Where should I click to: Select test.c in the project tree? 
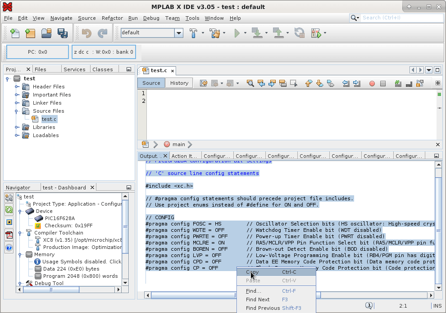click(49, 119)
